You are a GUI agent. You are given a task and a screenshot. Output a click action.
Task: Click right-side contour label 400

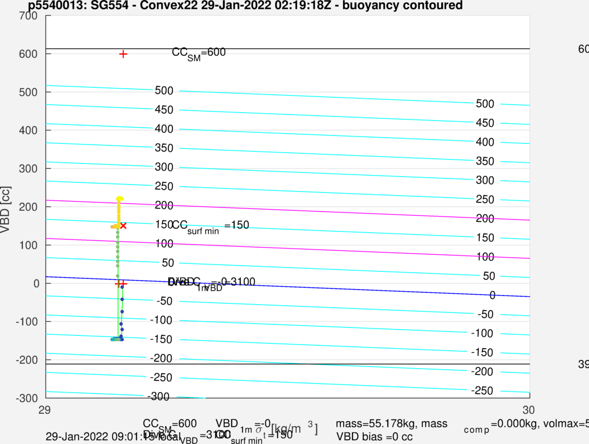[485, 142]
